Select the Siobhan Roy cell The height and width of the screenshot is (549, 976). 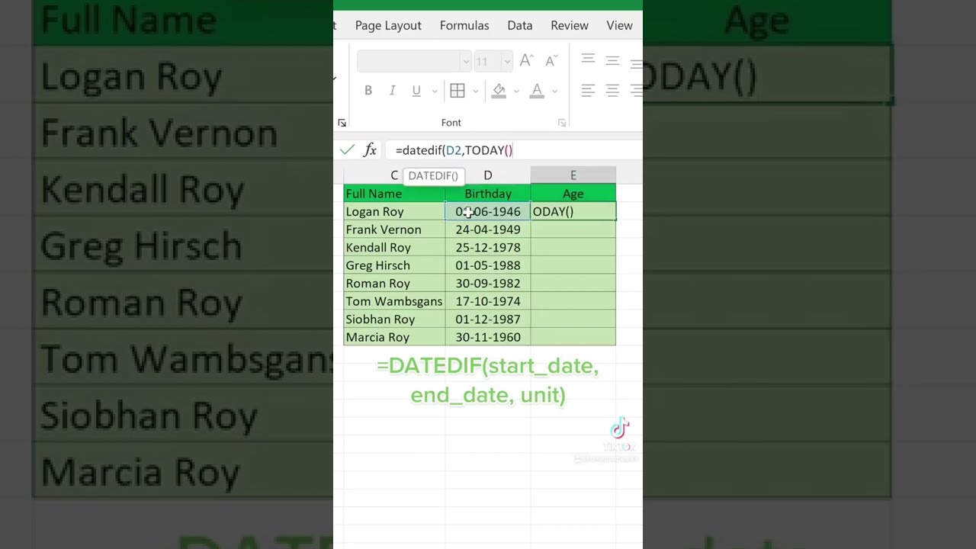[x=394, y=319]
